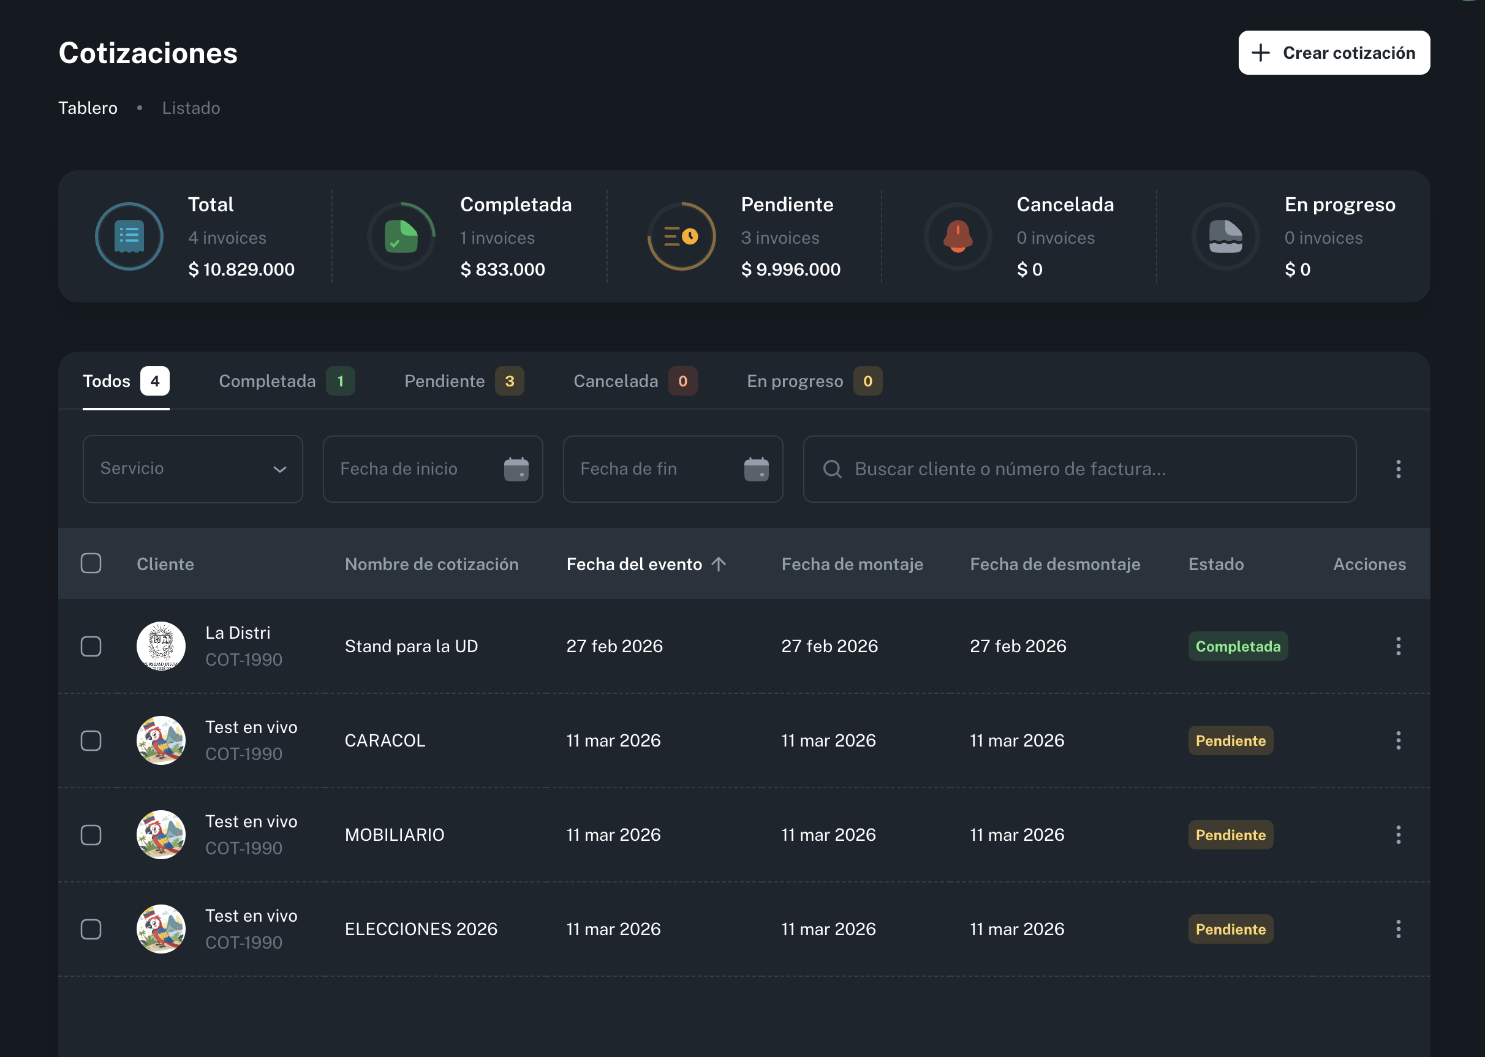Open calendar icon in Fecha de fin
The height and width of the screenshot is (1057, 1485).
(756, 469)
